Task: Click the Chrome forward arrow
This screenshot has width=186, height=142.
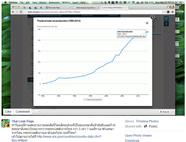Action: (17, 12)
